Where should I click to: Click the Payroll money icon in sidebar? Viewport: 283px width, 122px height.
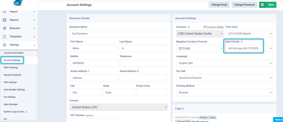click(x=4, y=12)
